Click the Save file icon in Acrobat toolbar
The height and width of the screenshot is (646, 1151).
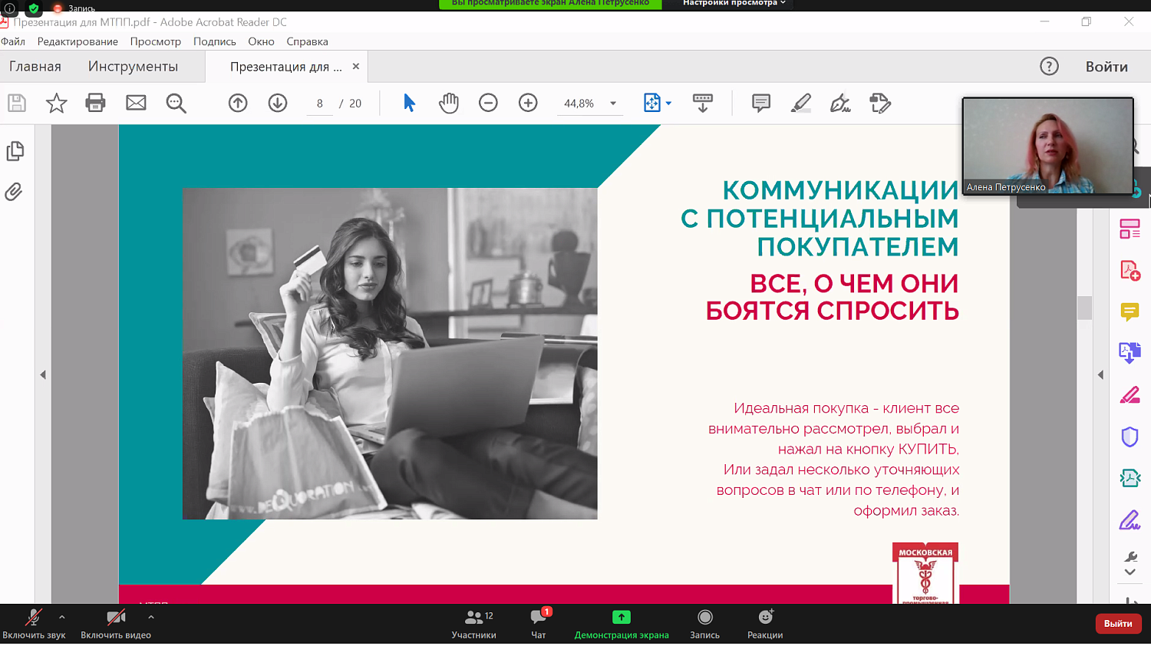coord(17,103)
